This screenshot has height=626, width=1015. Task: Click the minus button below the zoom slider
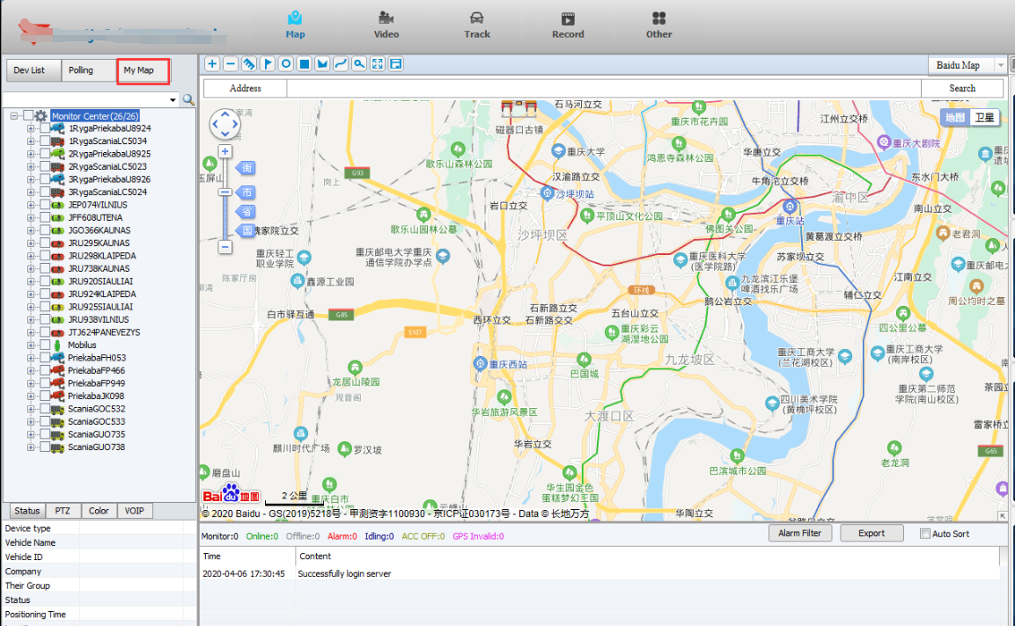pyautogui.click(x=224, y=247)
